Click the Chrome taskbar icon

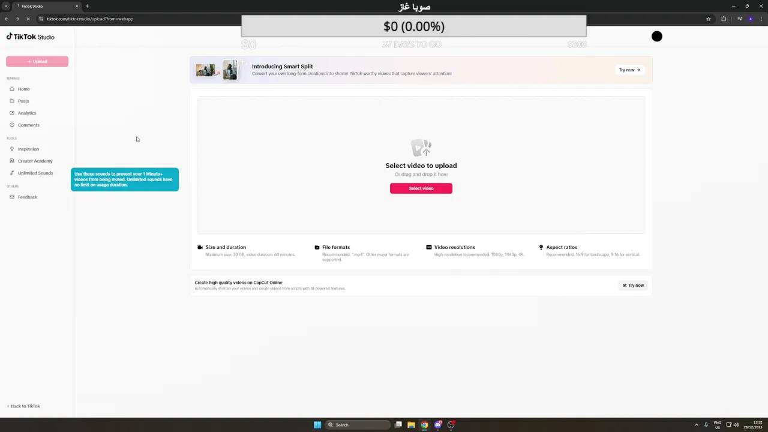click(x=424, y=425)
